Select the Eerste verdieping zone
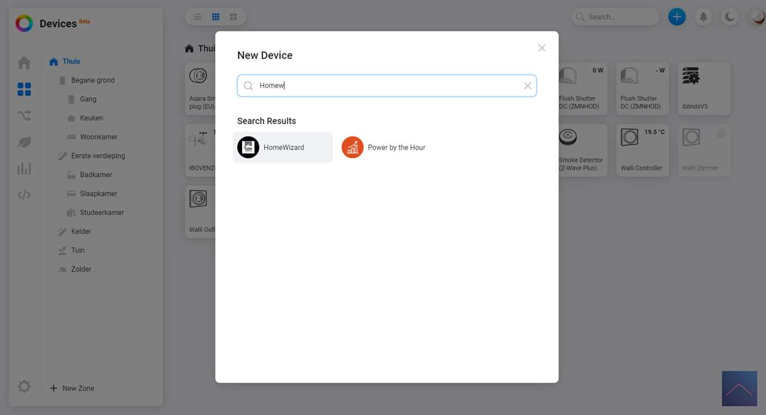 [x=98, y=156]
